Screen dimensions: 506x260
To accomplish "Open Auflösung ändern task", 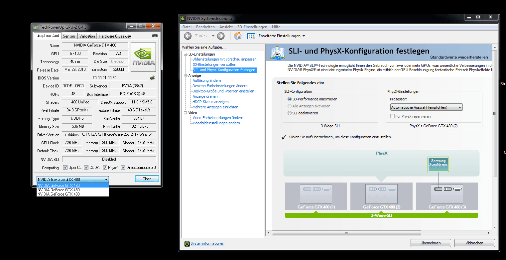I will point(207,80).
